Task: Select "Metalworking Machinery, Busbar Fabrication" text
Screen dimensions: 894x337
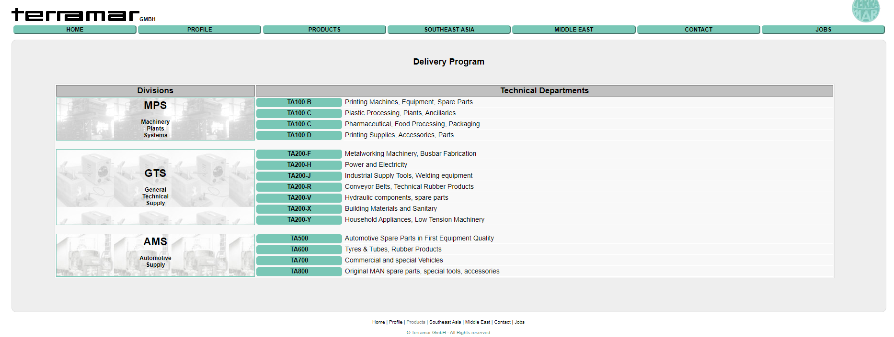Action: [x=411, y=154]
